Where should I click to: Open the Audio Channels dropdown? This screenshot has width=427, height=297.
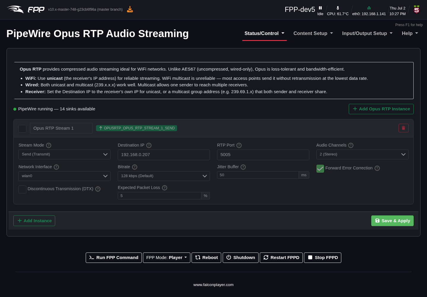point(362,154)
